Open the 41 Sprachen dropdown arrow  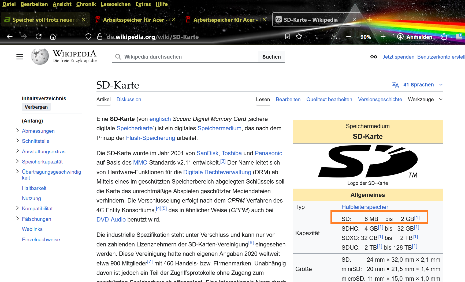pyautogui.click(x=441, y=85)
